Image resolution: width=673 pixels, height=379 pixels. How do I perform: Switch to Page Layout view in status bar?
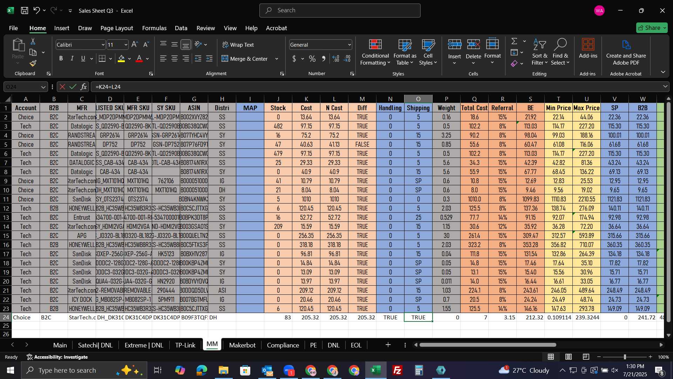click(569, 357)
